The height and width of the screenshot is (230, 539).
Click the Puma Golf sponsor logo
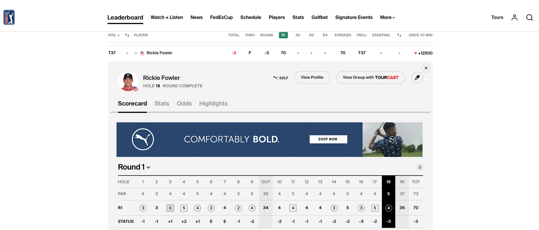pos(281,78)
